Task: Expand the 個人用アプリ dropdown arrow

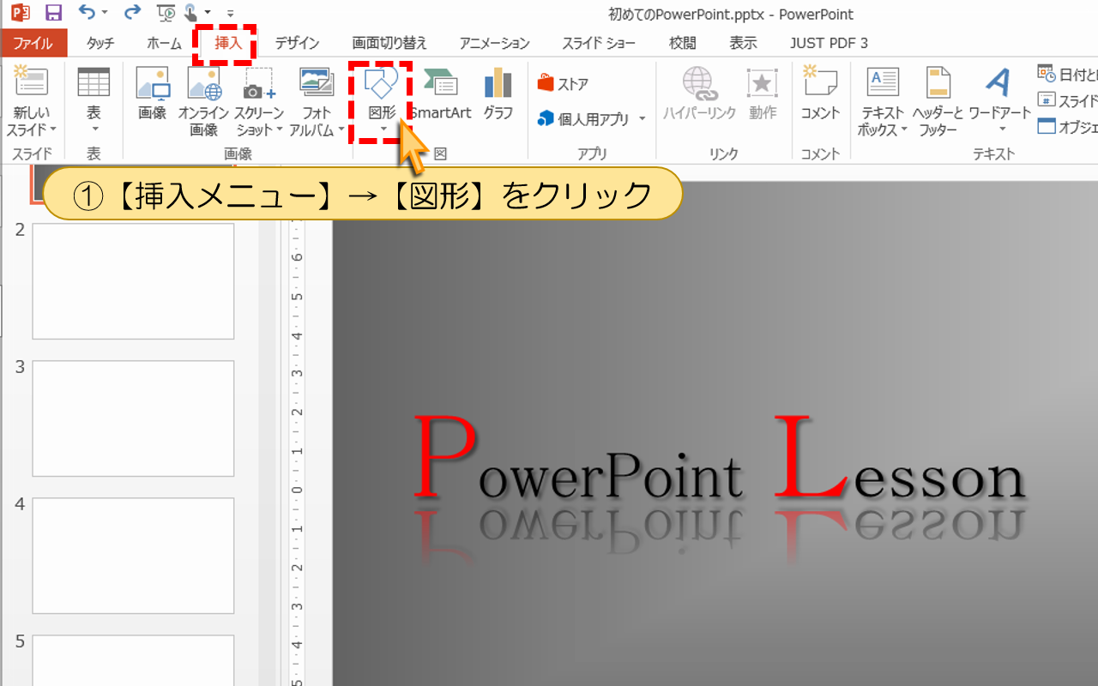Action: tap(642, 119)
